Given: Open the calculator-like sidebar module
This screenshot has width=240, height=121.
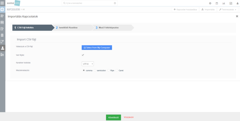Looking at the screenshot, I should 2,35.
